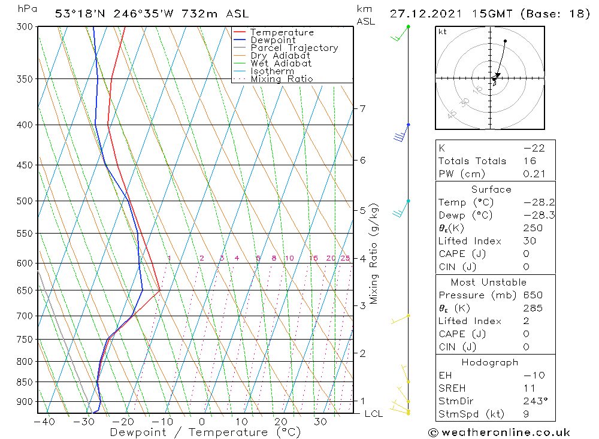Click the hPa unit label
599x439 pixels.
click(27, 9)
